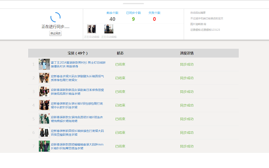Viewport: 269px width, 168px height.
Task: Click row 7 green background thumbnail
Action: click(44, 146)
